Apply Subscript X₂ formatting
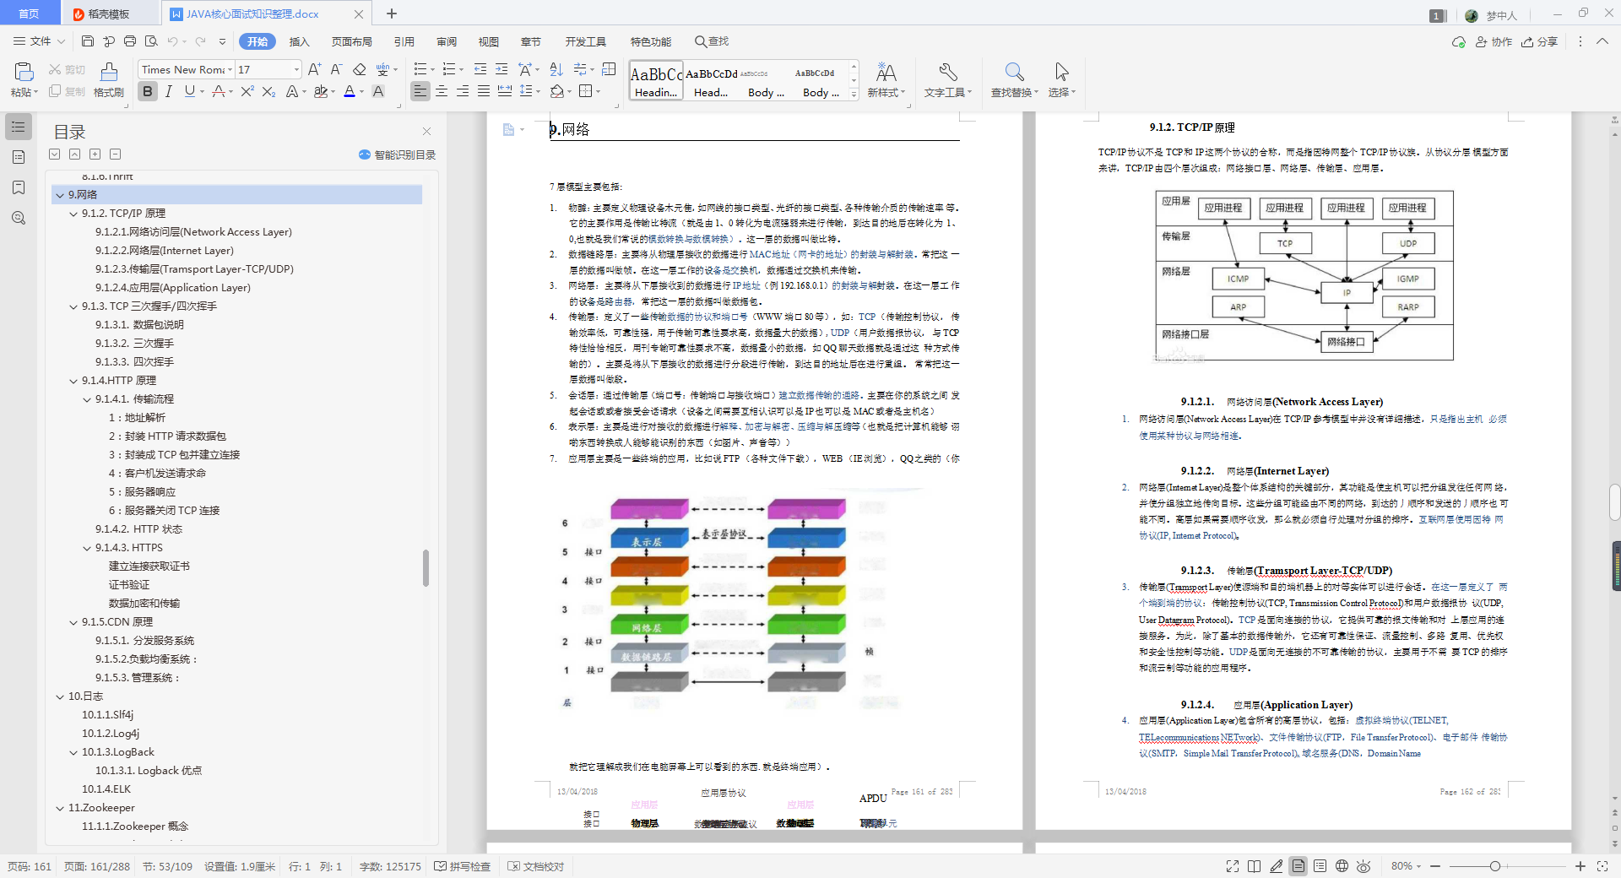Image resolution: width=1621 pixels, height=878 pixels. [x=268, y=91]
